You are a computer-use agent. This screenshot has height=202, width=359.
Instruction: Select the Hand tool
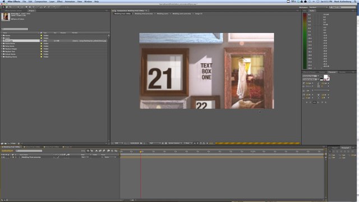(x=7, y=7)
